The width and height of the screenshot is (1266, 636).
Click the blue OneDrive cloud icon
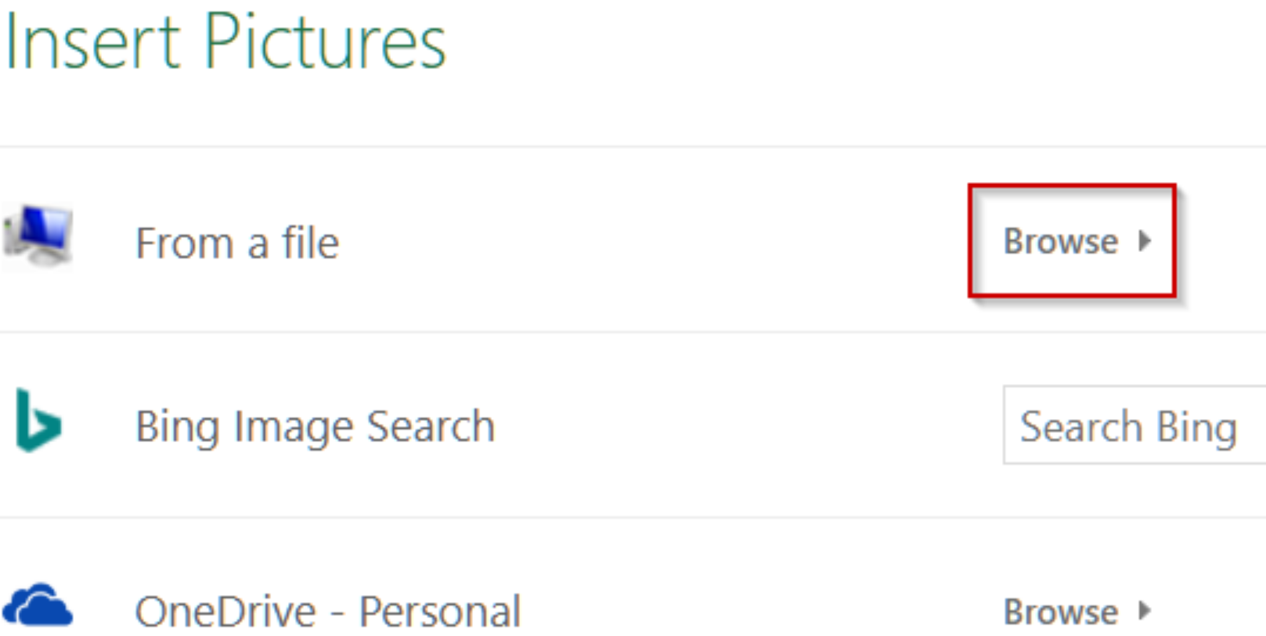tap(38, 605)
